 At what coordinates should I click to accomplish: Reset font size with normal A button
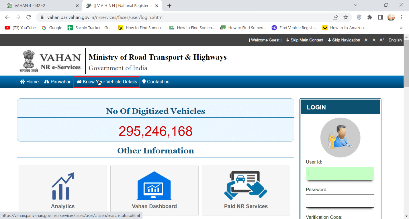pos(374,40)
